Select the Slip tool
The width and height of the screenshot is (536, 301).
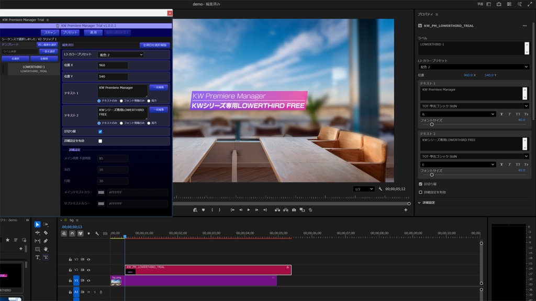pos(37,241)
